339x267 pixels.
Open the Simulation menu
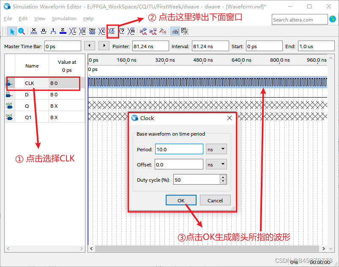coord(64,19)
